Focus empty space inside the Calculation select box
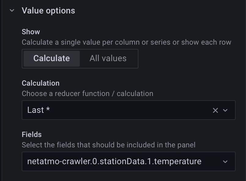Screen dimensions: 246x181 point(128,110)
